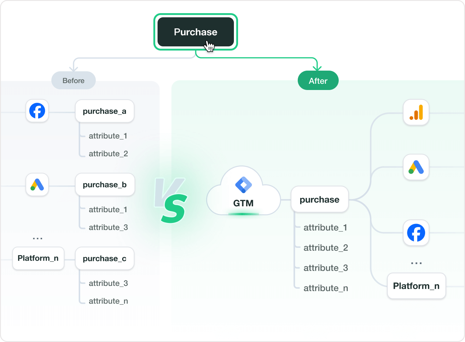Click the Google Analytics icon in the After panel
The height and width of the screenshot is (342, 465).
pos(416,112)
